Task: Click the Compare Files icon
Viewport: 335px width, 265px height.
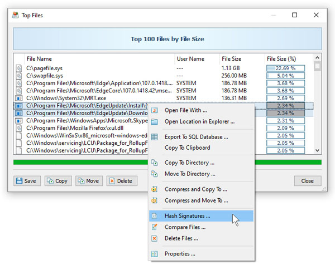Action: point(154,227)
